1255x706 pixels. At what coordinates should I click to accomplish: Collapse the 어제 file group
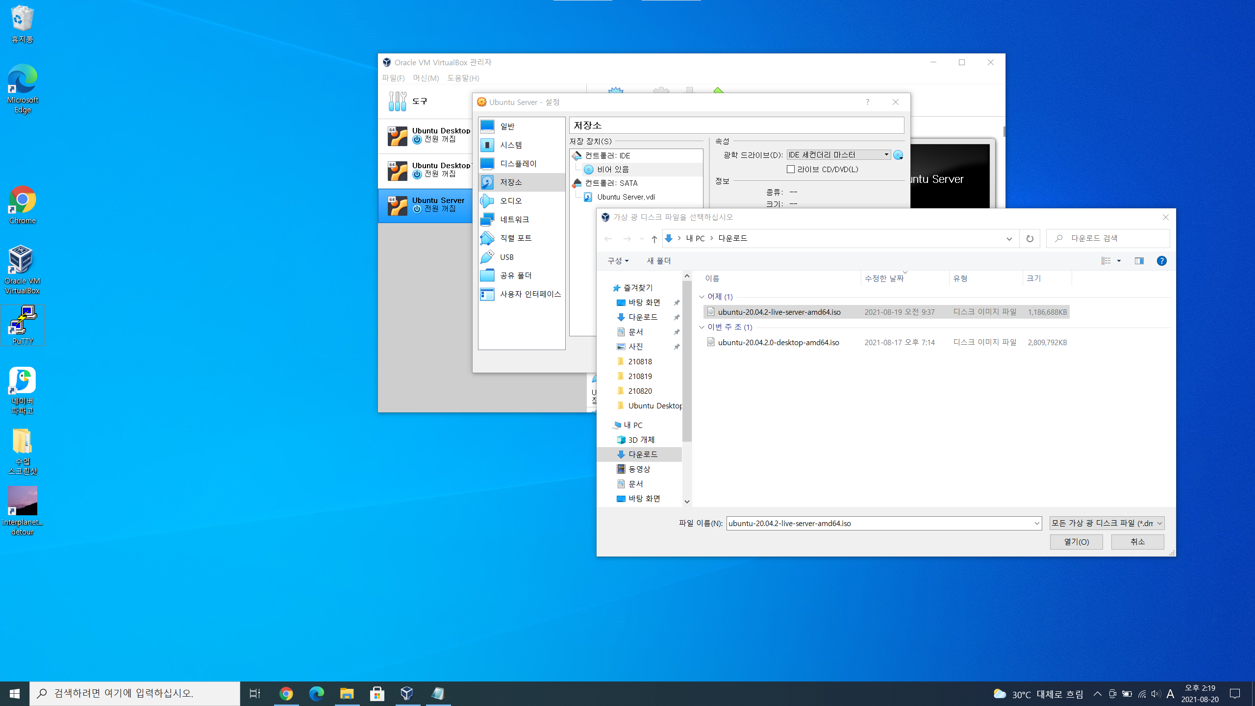tap(702, 297)
